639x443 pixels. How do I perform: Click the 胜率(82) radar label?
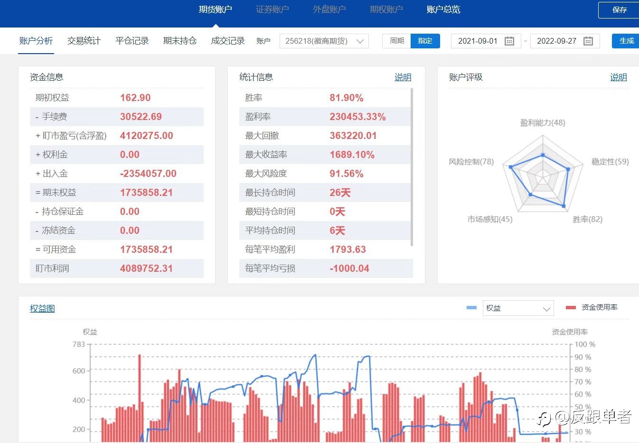coord(588,219)
